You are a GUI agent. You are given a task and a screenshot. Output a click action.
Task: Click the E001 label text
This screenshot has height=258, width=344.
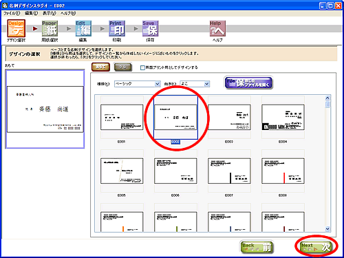(121, 142)
